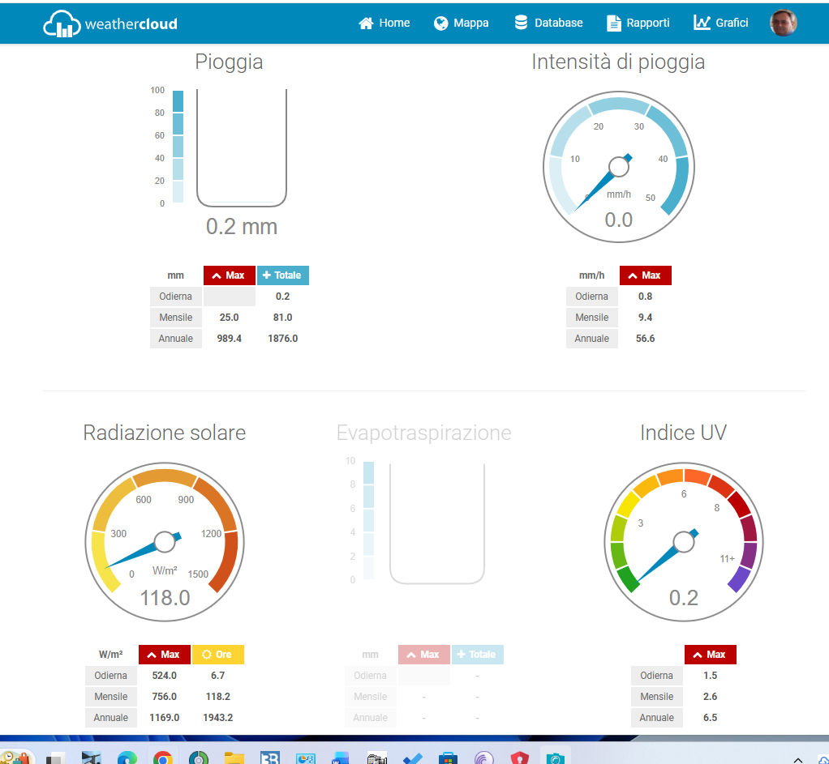Navigate to Rapporti
Viewport: 829px width, 764px height.
[638, 23]
